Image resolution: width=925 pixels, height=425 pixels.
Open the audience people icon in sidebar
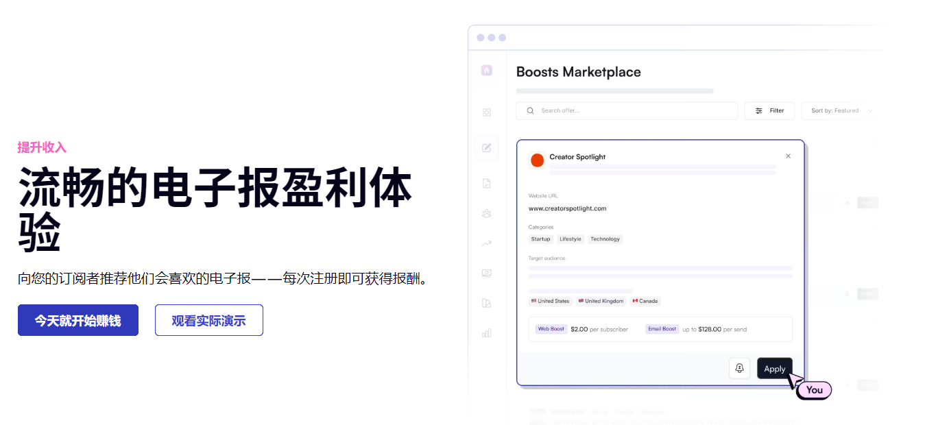pyautogui.click(x=487, y=213)
